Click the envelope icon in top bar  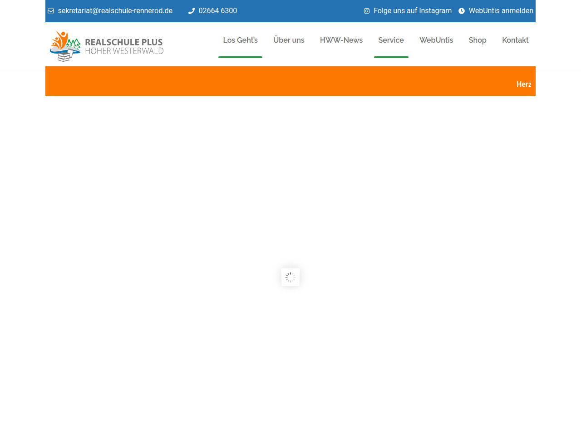click(51, 11)
